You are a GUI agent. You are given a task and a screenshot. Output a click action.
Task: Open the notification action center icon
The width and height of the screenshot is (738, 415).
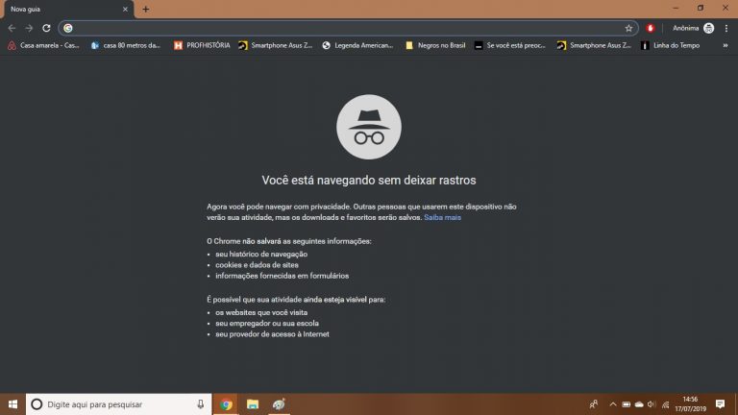coord(720,404)
